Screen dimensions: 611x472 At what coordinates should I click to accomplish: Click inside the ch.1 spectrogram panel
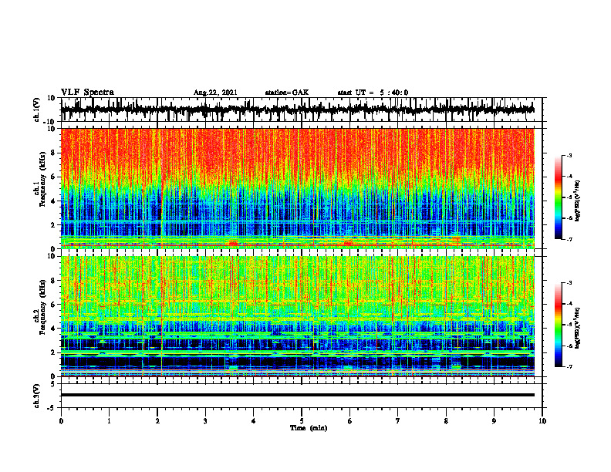click(x=297, y=188)
